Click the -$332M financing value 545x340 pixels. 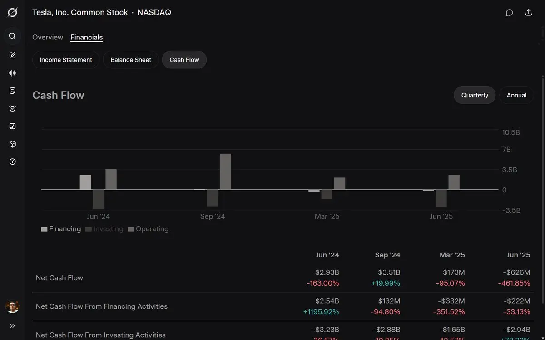pyautogui.click(x=451, y=301)
